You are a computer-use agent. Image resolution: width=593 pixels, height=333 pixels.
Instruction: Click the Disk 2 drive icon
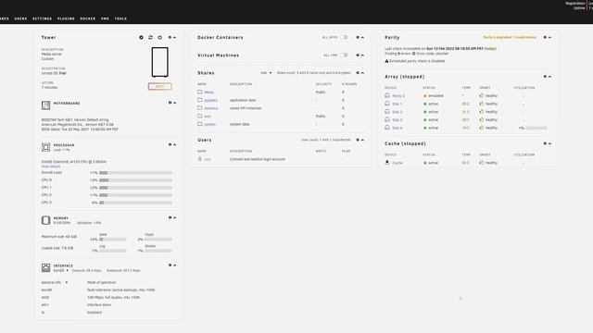(387, 112)
